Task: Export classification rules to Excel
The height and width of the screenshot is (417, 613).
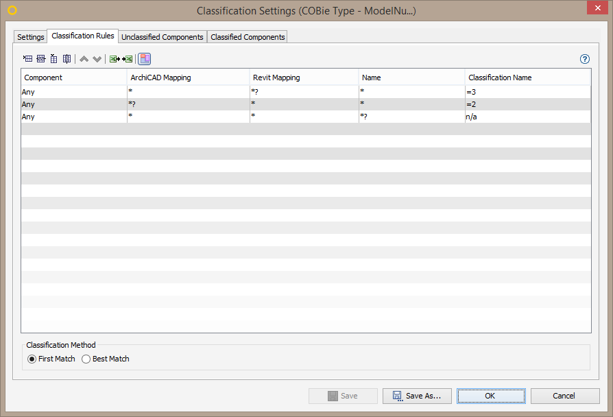Action: 114,59
